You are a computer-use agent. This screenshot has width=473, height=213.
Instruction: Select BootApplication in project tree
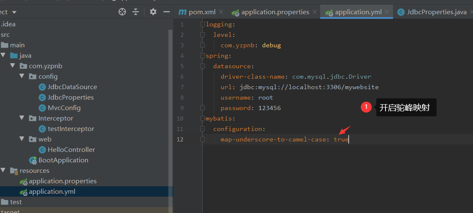click(63, 160)
